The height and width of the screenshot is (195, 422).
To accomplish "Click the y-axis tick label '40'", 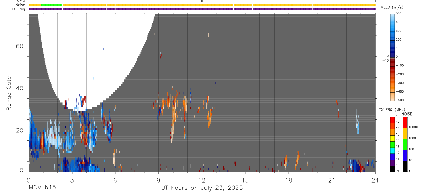I will tap(19, 88).
